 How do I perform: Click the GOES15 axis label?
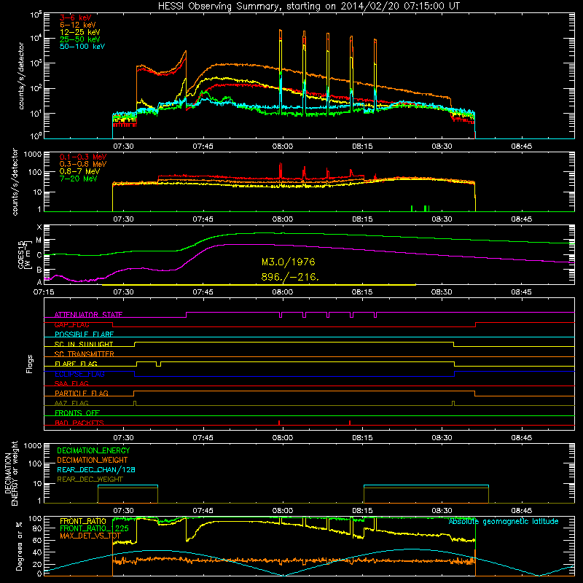click(21, 254)
